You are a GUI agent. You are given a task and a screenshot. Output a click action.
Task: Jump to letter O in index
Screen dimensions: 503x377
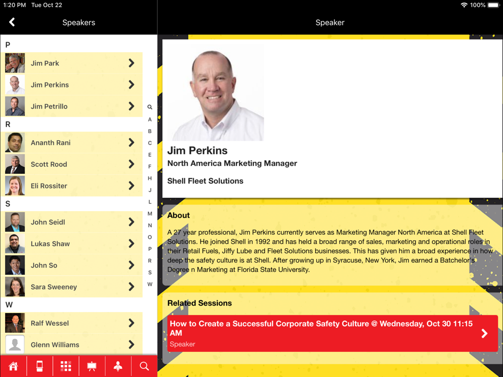pos(150,237)
